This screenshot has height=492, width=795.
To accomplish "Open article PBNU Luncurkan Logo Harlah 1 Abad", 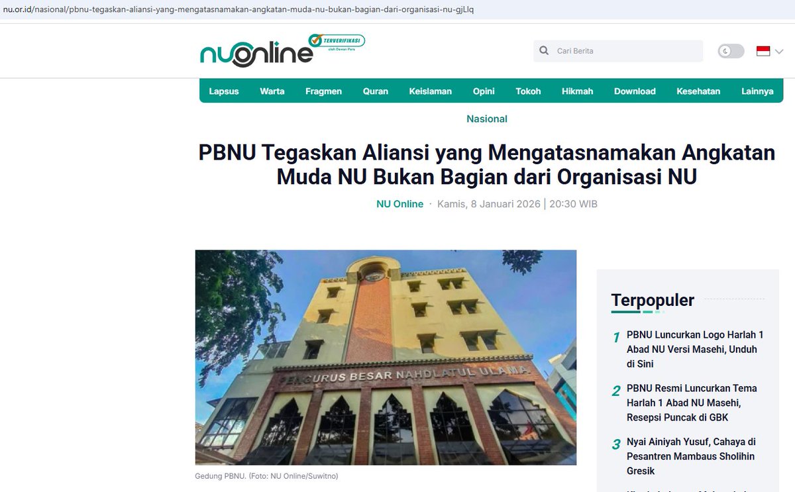I will tap(695, 350).
